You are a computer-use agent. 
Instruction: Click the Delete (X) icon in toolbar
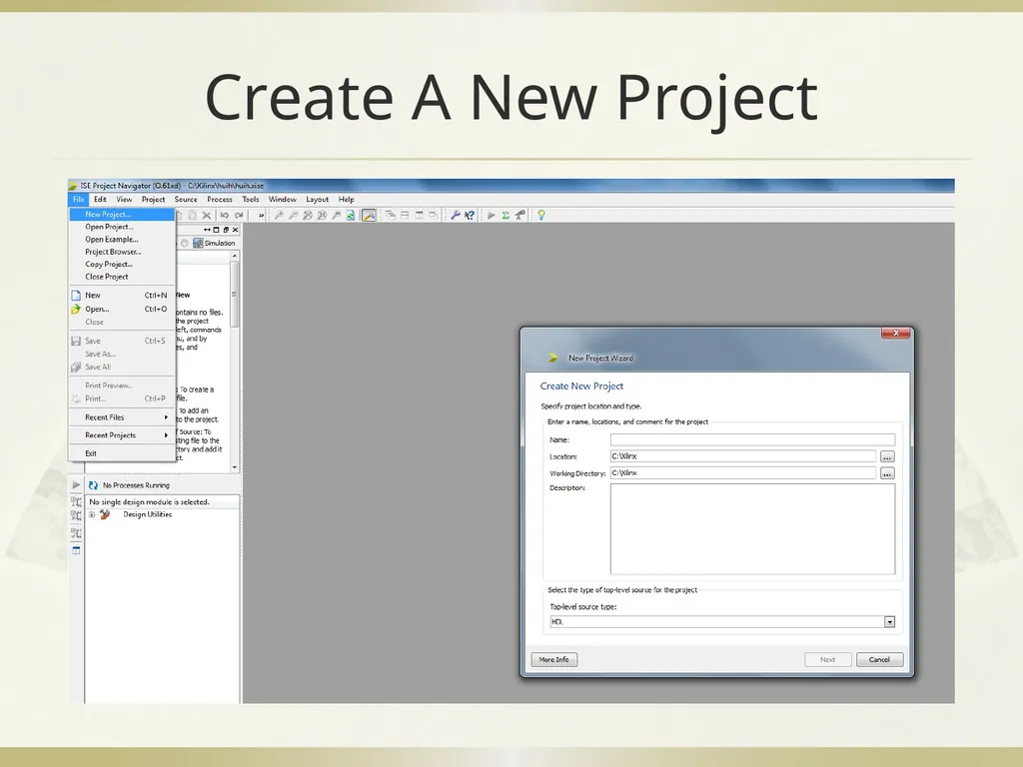[207, 216]
